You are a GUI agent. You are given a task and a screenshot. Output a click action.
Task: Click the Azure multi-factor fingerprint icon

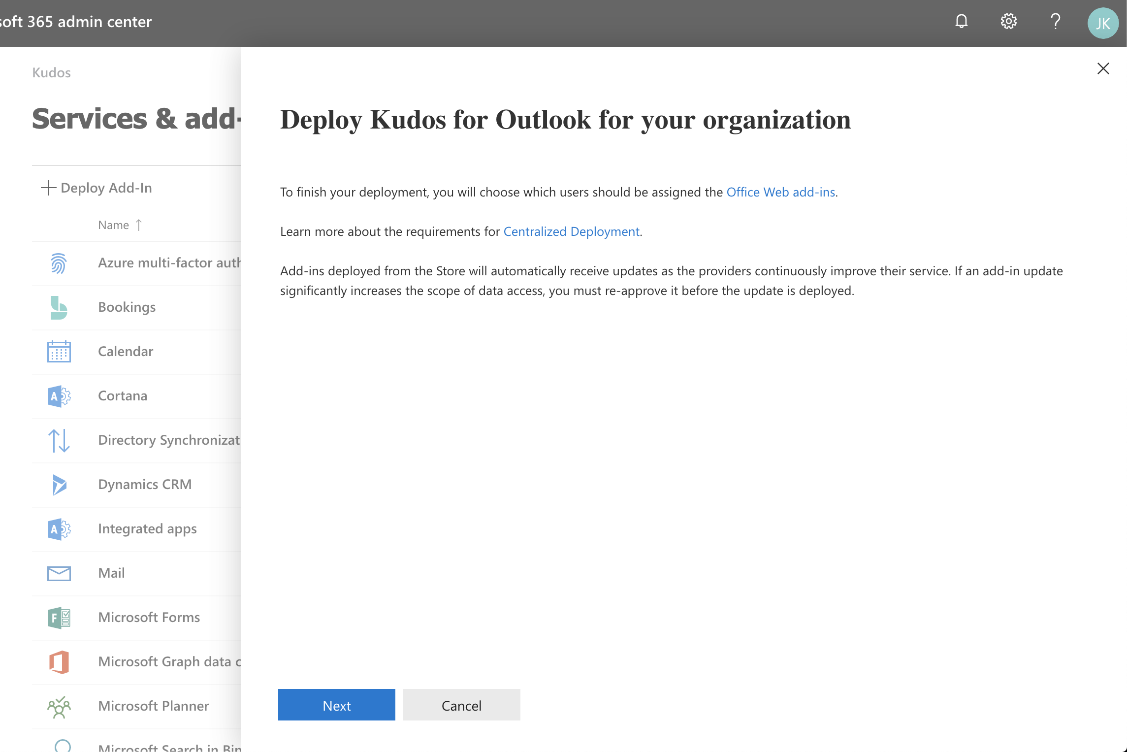point(59,263)
